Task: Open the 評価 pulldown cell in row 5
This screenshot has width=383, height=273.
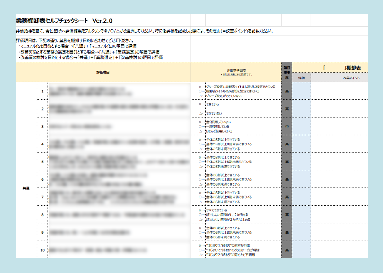Action: [x=301, y=162]
